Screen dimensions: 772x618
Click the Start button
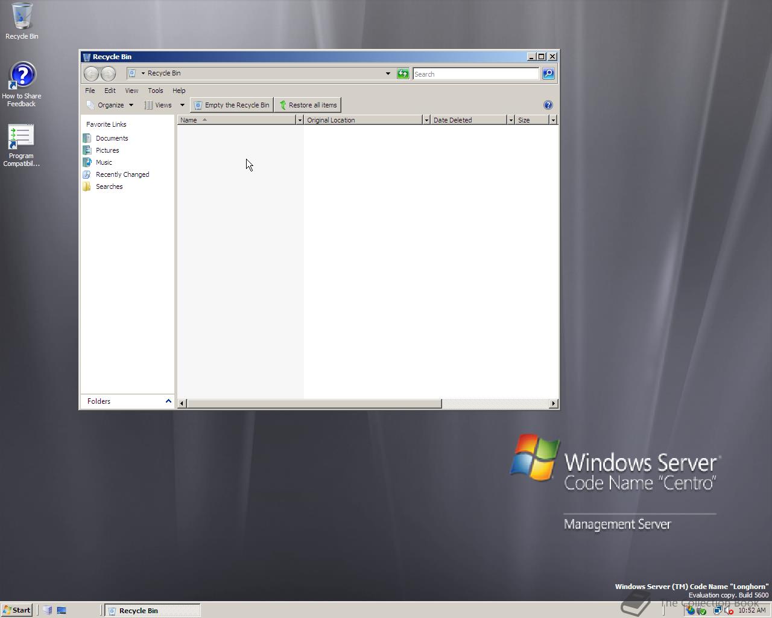(x=17, y=610)
